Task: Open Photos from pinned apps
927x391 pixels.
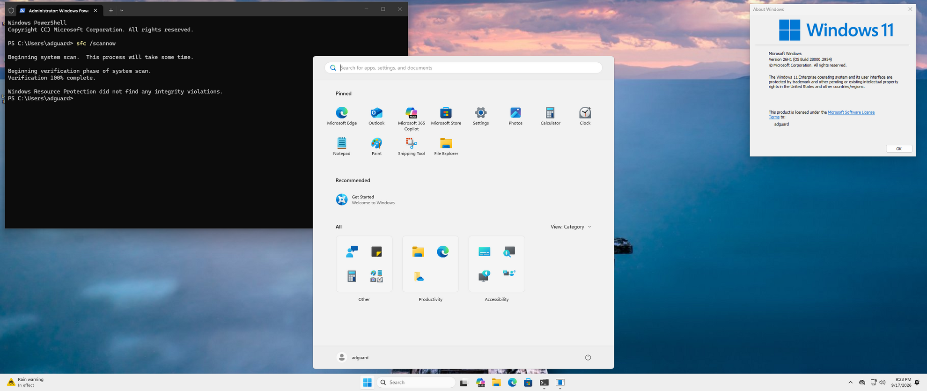Action: pos(515,116)
